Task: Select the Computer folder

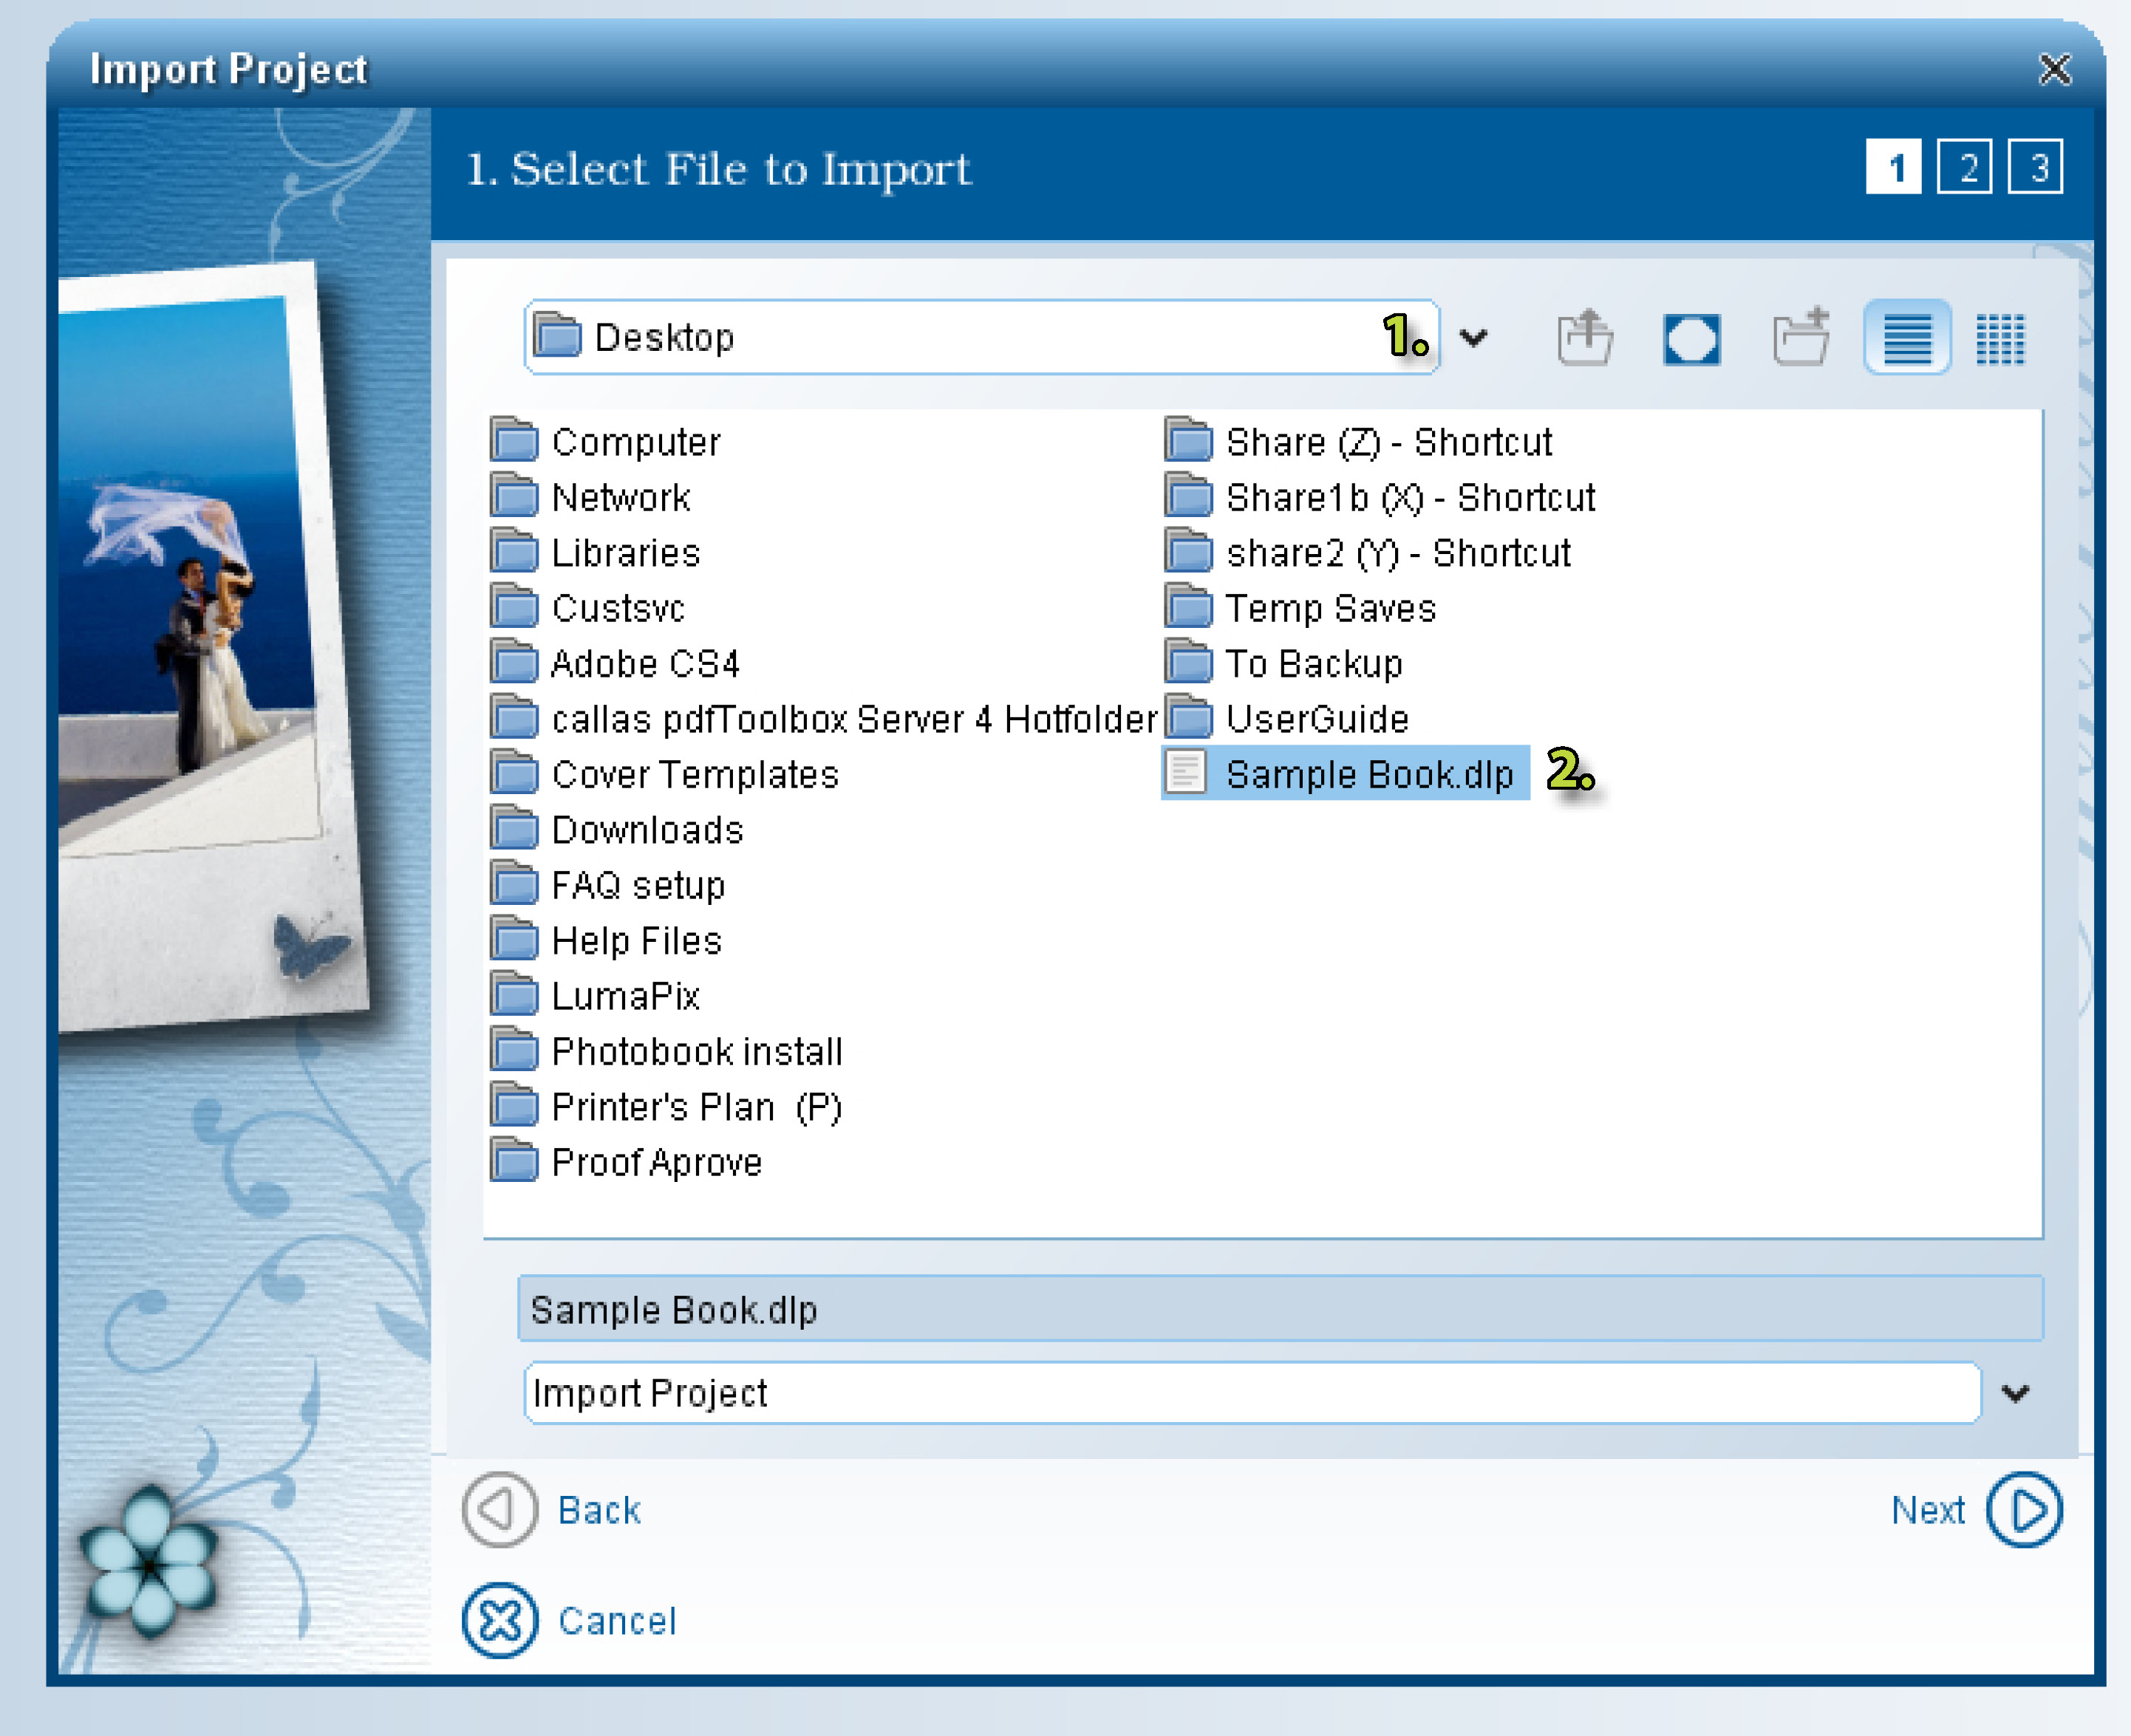Action: (x=606, y=441)
